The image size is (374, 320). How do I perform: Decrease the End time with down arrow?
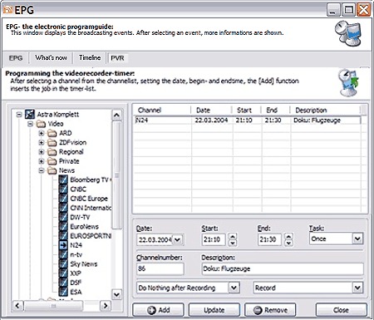(x=288, y=243)
